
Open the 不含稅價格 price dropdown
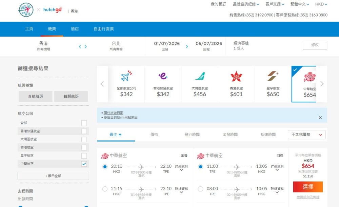(x=306, y=134)
